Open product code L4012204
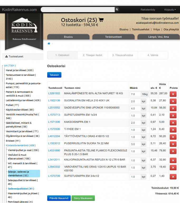Image resolution: width=180 pixels, height=203 pixels. (x=54, y=136)
